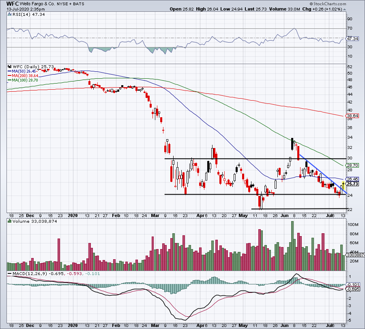The width and height of the screenshot is (365, 329).
Task: Click 2020 label on the price panel date axis
Action: click(73, 215)
